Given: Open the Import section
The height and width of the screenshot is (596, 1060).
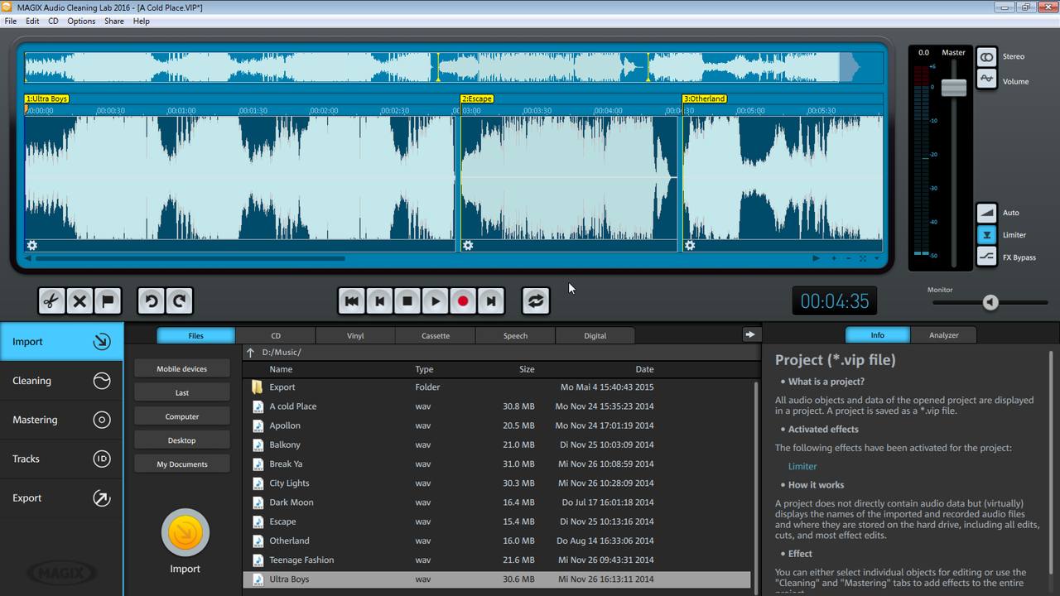Looking at the screenshot, I should click(61, 341).
